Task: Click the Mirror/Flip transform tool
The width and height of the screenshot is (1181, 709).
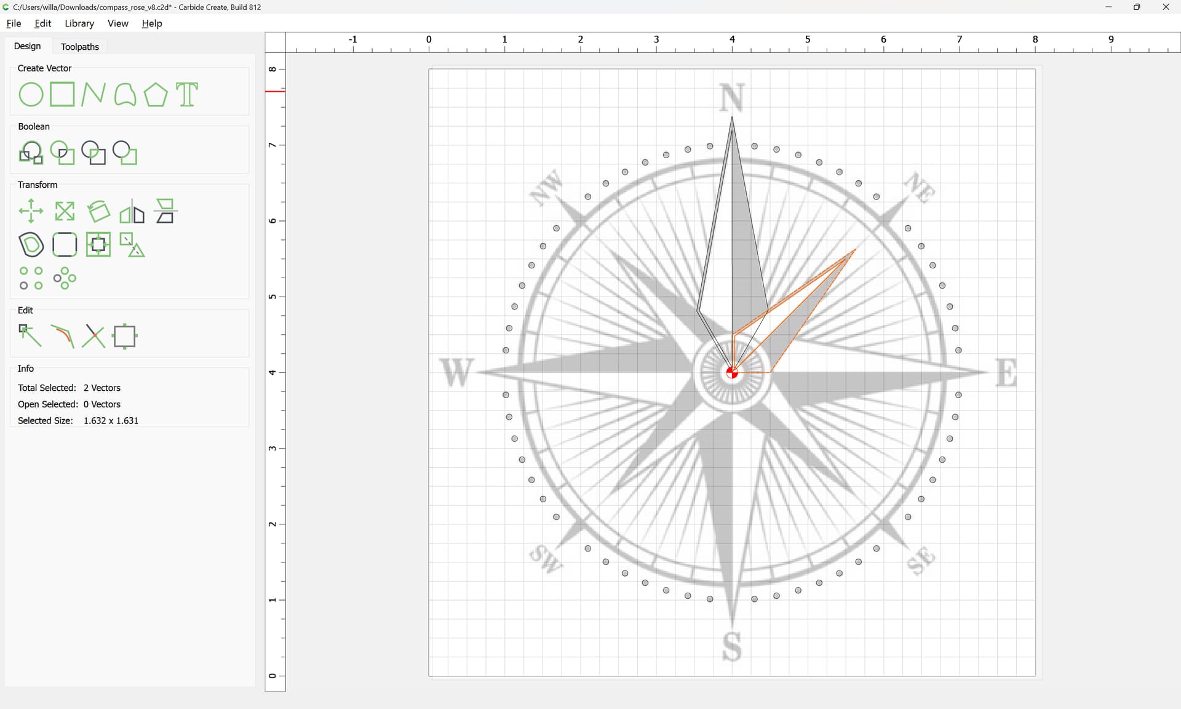Action: (x=132, y=211)
